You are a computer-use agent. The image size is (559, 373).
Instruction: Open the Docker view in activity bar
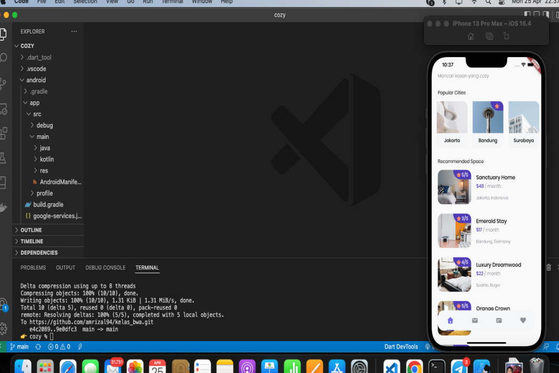click(3, 207)
